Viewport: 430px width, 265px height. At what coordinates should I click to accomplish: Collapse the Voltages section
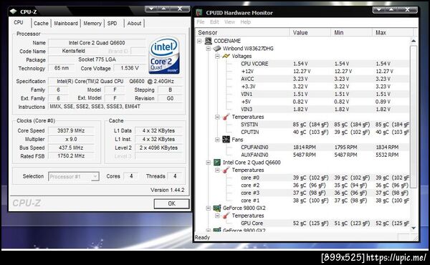coord(217,56)
